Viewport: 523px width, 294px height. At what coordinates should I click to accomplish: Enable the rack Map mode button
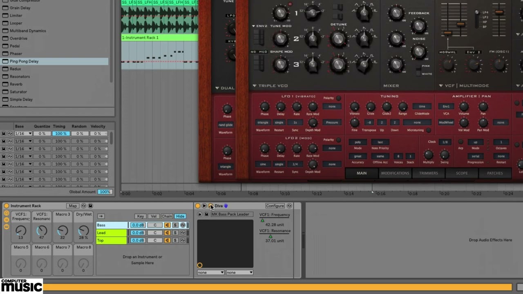pos(73,206)
